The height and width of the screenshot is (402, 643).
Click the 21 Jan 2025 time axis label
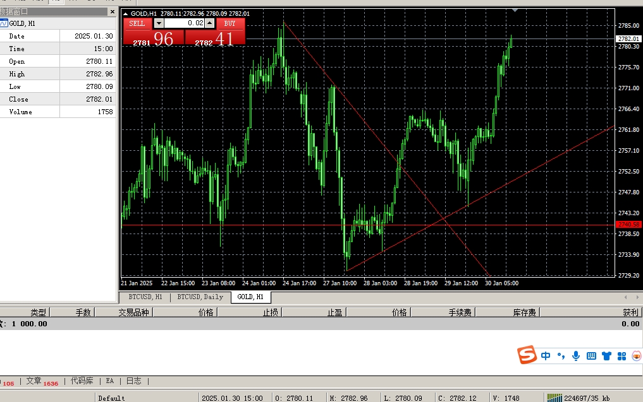tap(137, 283)
